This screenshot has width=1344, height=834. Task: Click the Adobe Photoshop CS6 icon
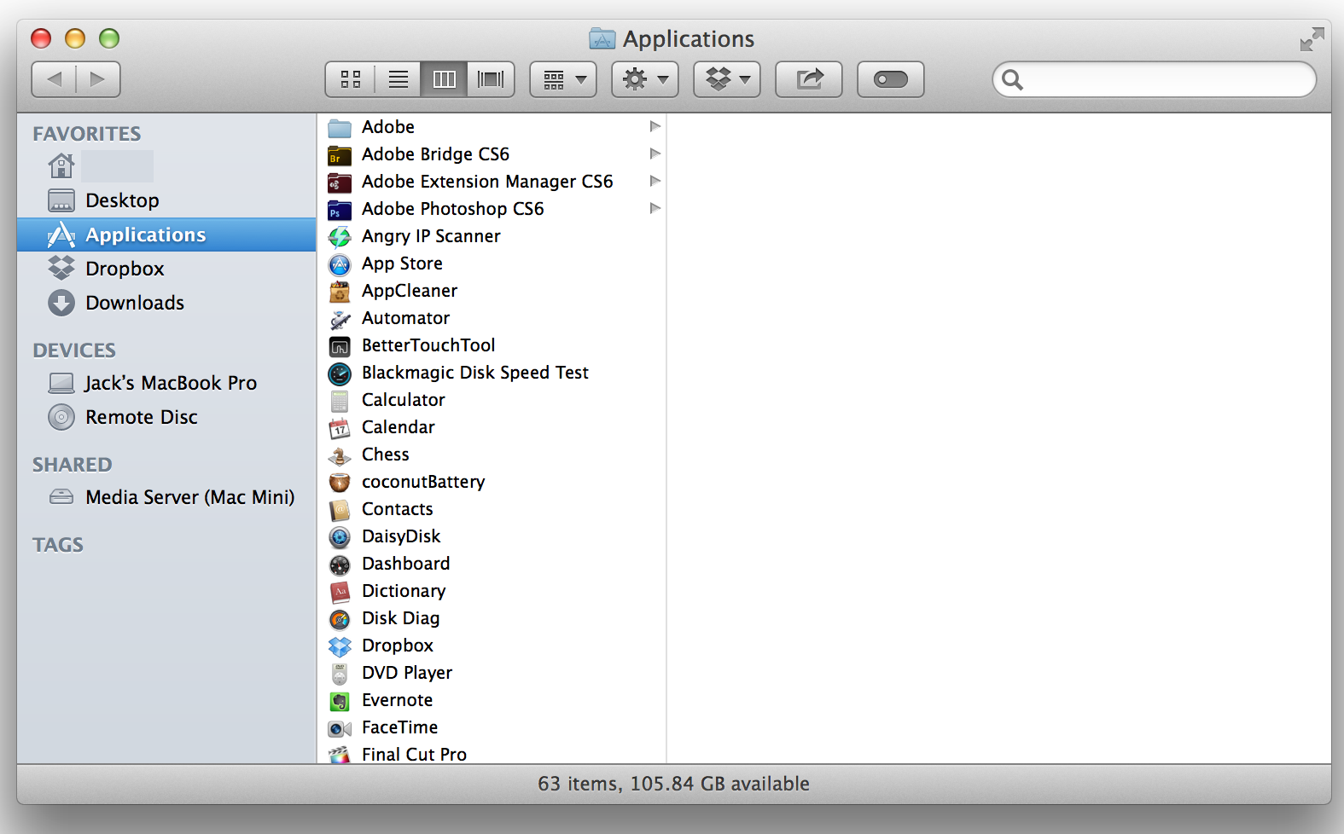pos(340,210)
